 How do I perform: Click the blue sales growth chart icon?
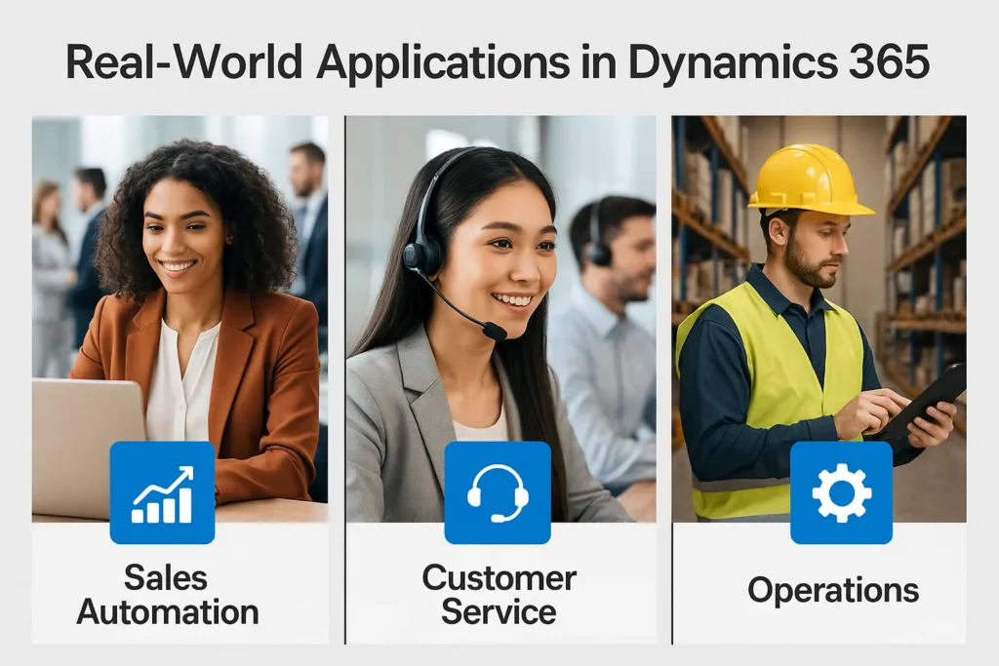[164, 493]
